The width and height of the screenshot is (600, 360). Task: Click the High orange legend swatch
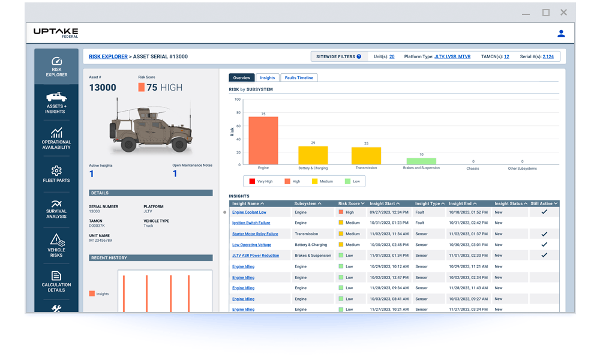(x=287, y=181)
